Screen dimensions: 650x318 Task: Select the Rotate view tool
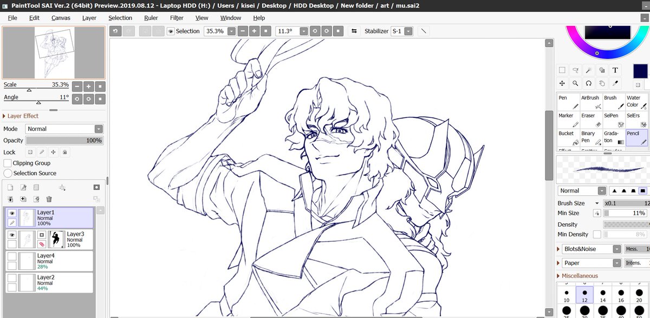589,83
